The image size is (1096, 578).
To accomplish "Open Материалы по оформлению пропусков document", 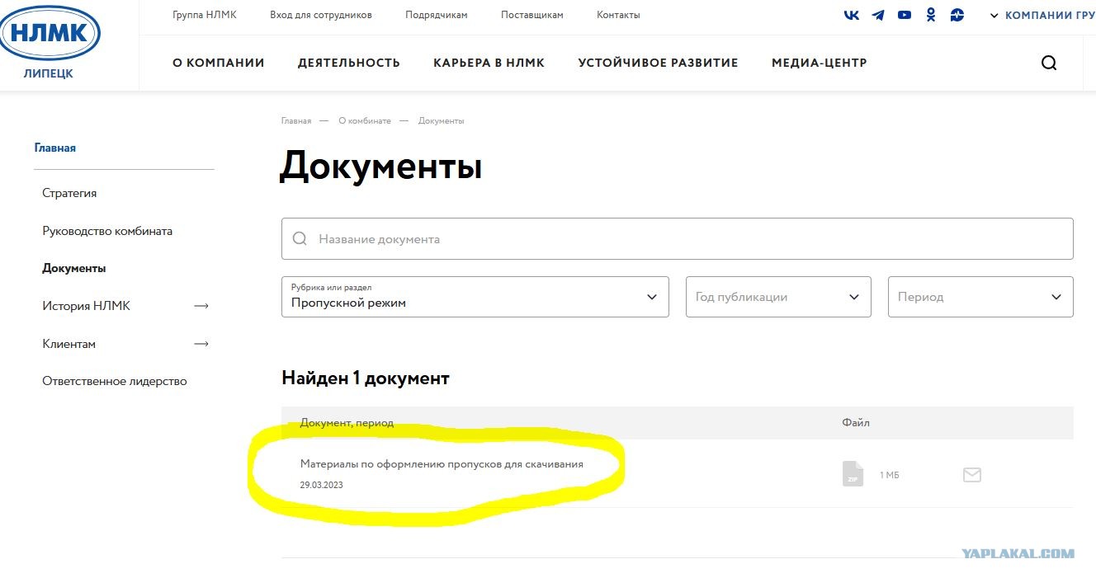I will pyautogui.click(x=442, y=464).
